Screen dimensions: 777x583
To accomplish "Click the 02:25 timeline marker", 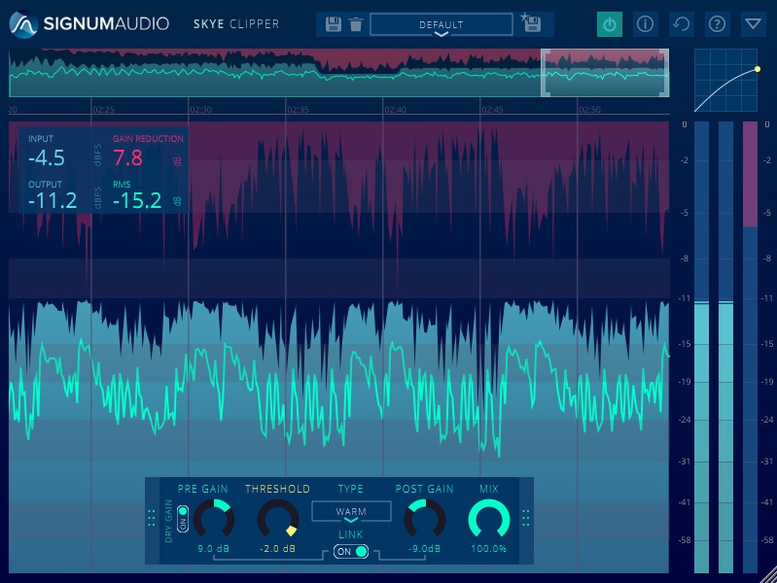I will (x=103, y=110).
